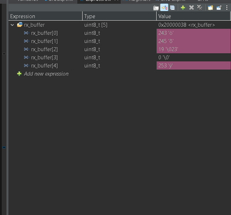Click the green plus Create New Expression icon
The height and width of the screenshot is (215, 231).
tap(183, 8)
